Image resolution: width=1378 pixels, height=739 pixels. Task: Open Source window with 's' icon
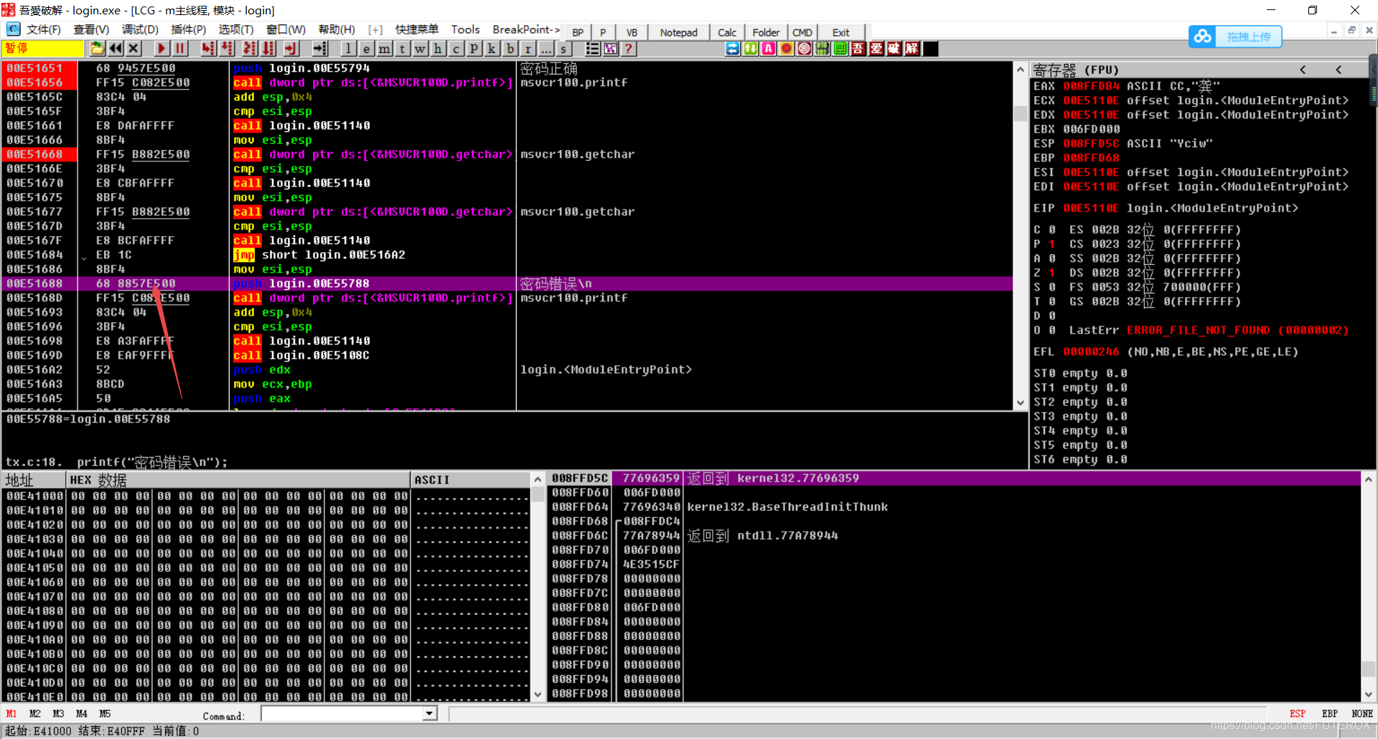tap(564, 48)
